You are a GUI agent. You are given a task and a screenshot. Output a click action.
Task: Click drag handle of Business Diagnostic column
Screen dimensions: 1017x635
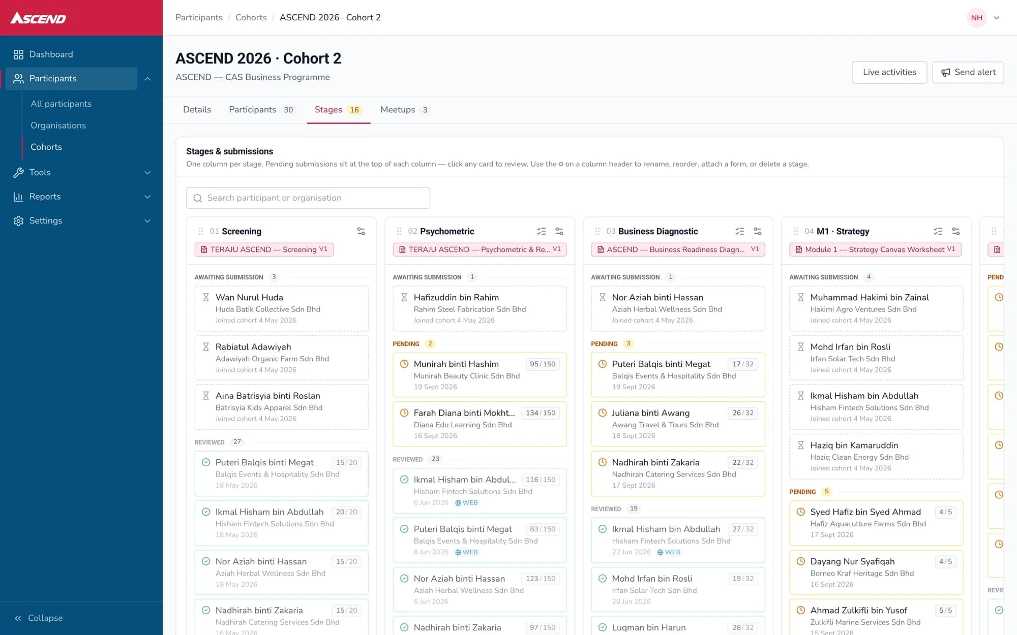[x=597, y=231]
